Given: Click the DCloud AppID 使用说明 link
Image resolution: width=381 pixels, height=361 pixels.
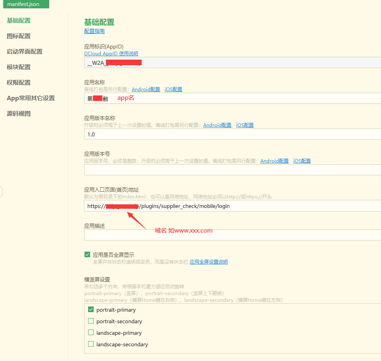Looking at the screenshot, I should point(111,54).
